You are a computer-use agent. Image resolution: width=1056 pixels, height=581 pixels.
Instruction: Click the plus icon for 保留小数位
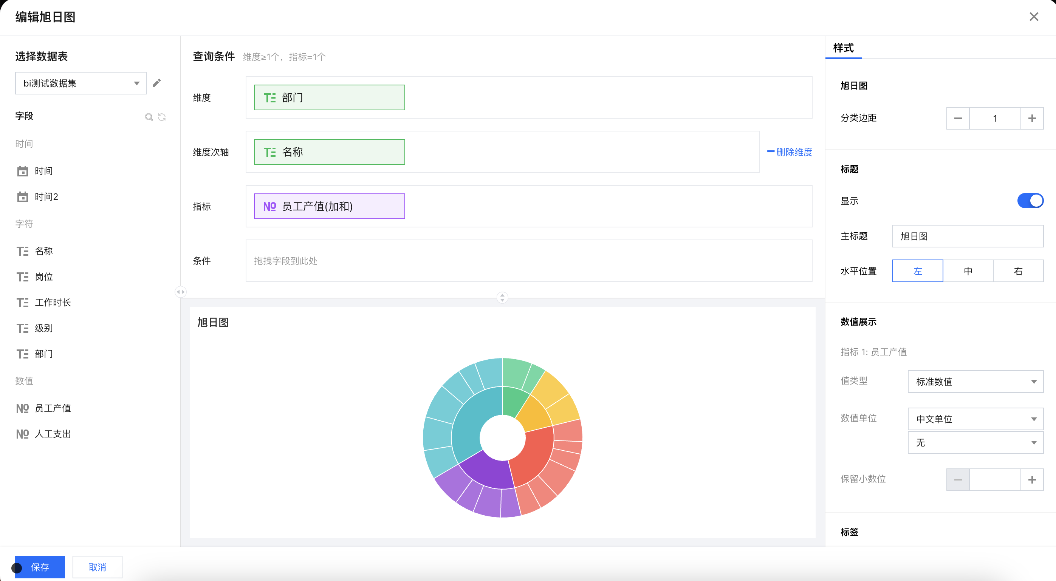(x=1032, y=479)
